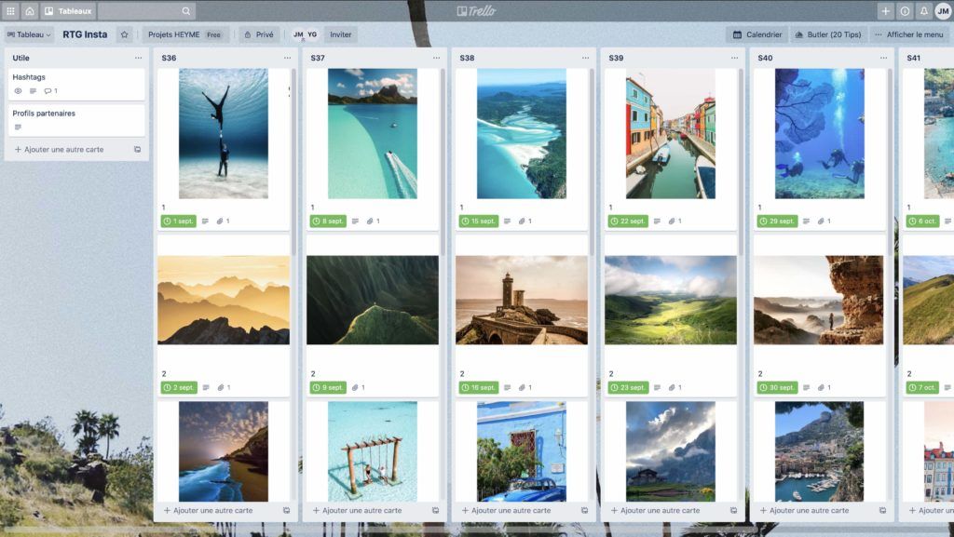Create card from template in S40 list
Screen dimensions: 954x537
pyautogui.click(x=883, y=511)
